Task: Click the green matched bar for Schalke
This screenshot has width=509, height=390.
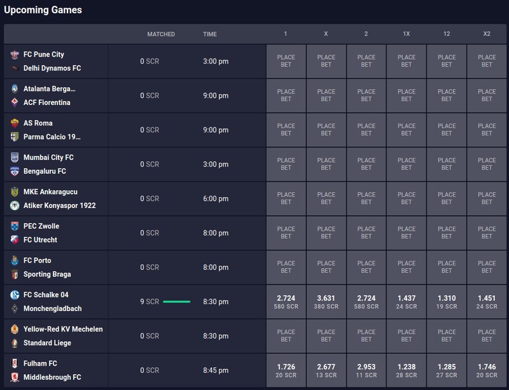Action: pyautogui.click(x=177, y=302)
